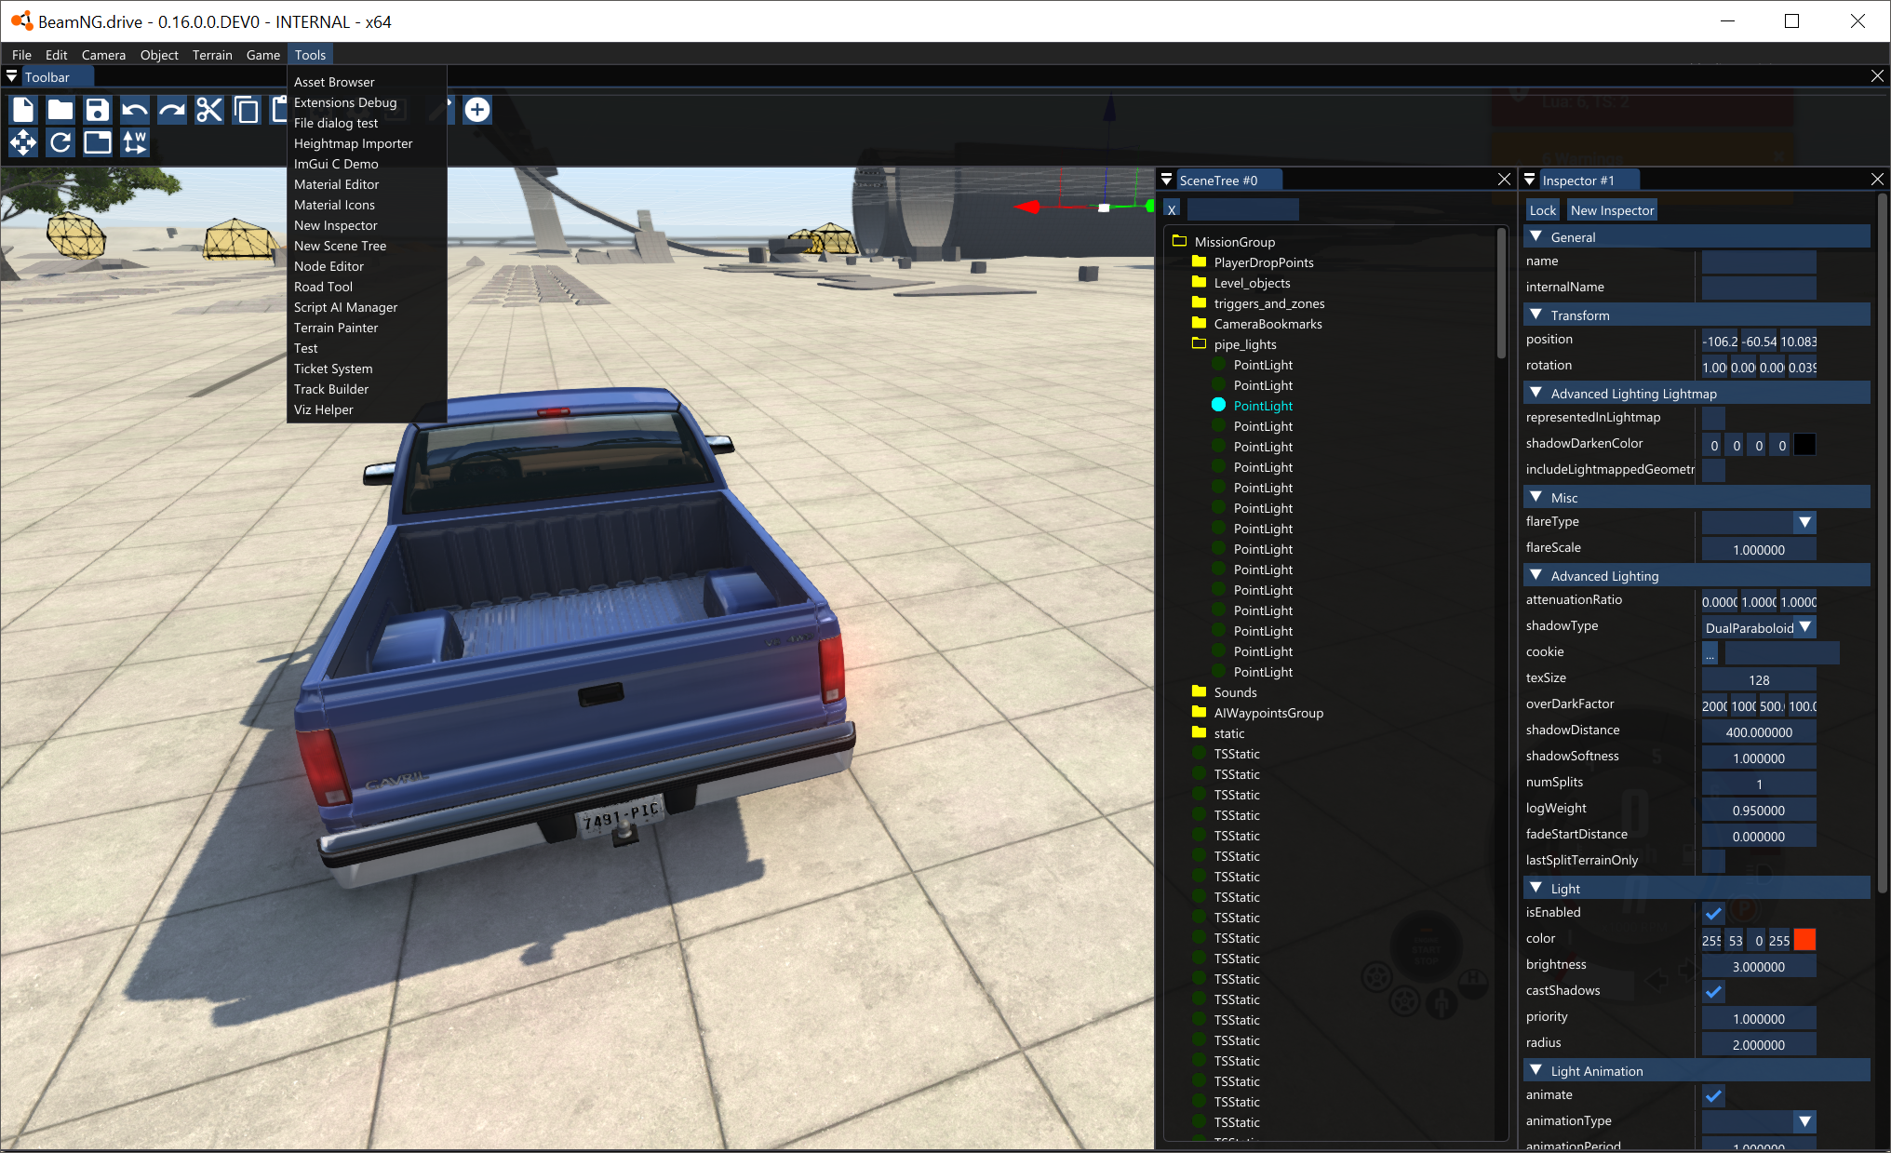Open the flareType dropdown
1891x1153 pixels.
tap(1804, 523)
